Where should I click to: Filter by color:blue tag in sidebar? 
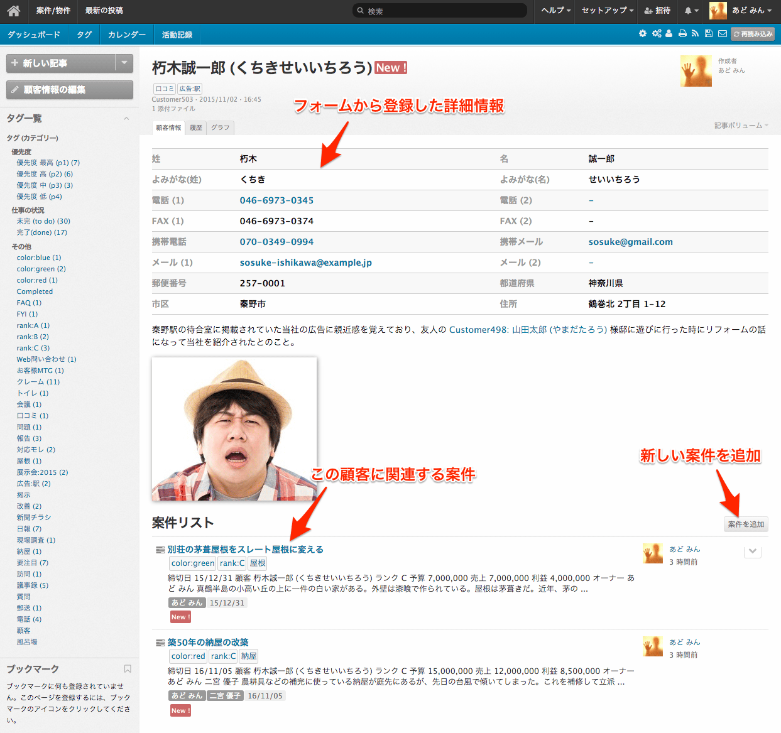pyautogui.click(x=39, y=258)
